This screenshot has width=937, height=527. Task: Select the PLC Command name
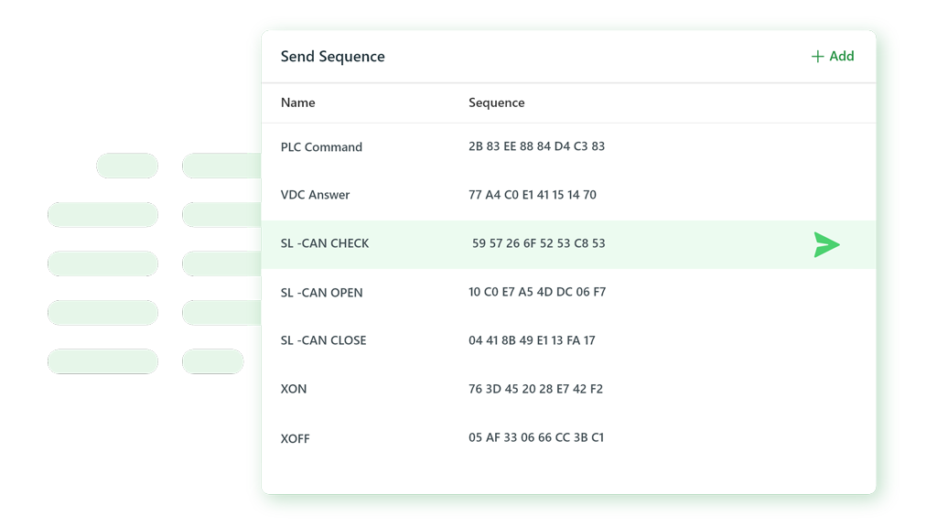321,147
